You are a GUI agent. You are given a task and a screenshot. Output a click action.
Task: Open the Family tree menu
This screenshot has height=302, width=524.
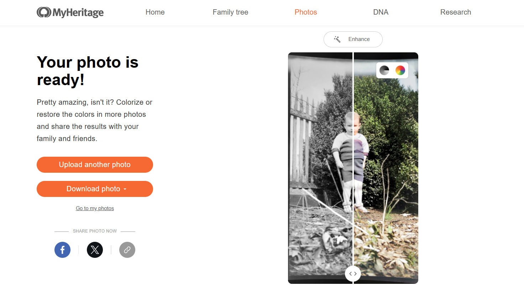point(230,12)
